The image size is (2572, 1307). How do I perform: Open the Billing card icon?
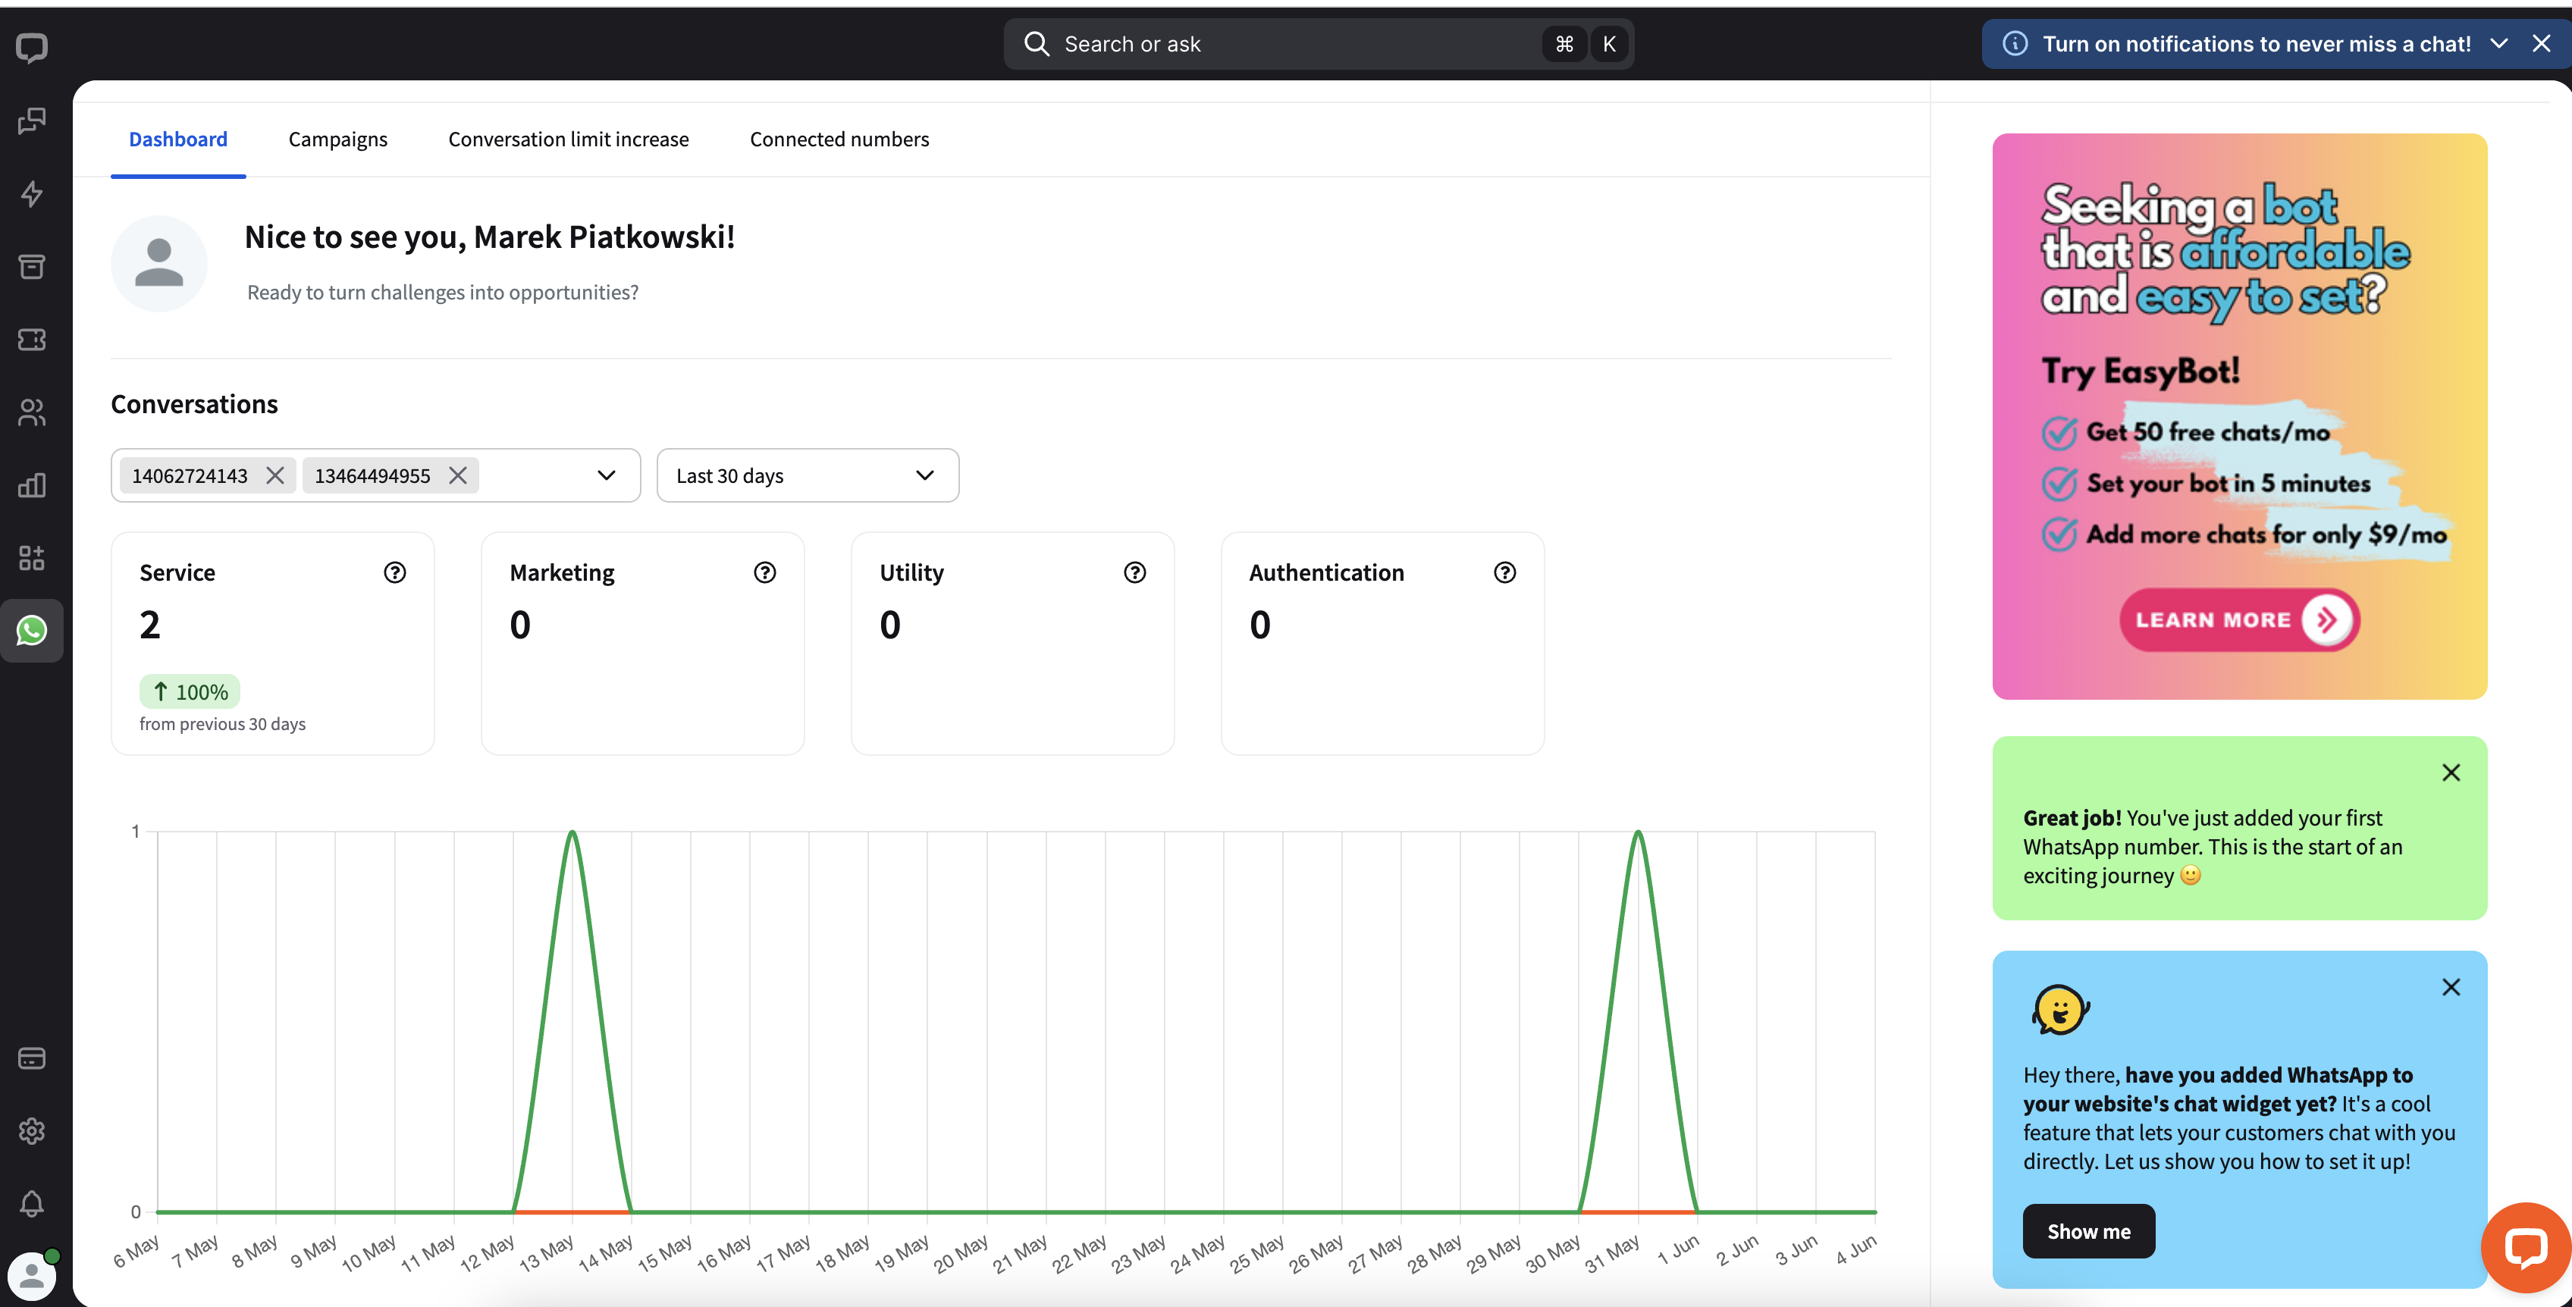click(32, 1058)
